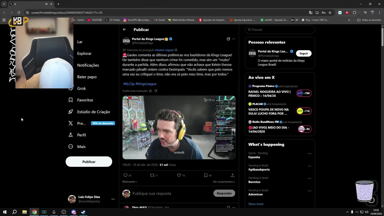The width and height of the screenshot is (384, 216).
Task: Open Dhio MAD reply's three-dot menu
Action: (x=234, y=207)
